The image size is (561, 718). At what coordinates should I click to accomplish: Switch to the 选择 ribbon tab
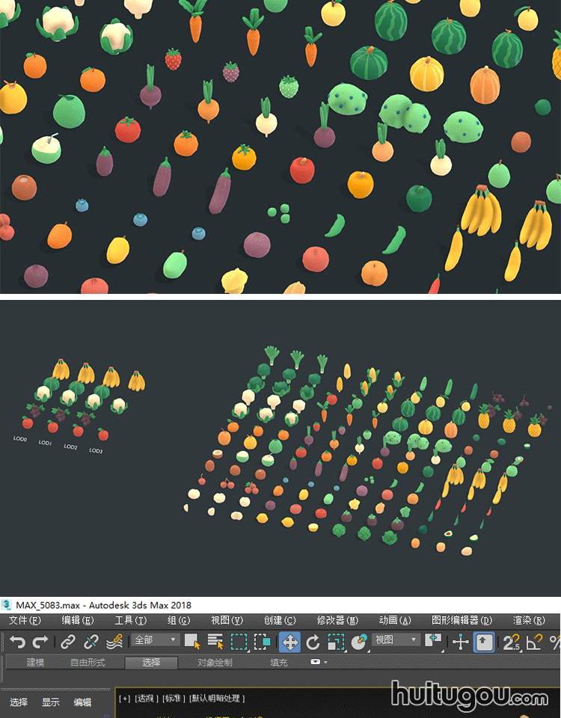tap(151, 662)
